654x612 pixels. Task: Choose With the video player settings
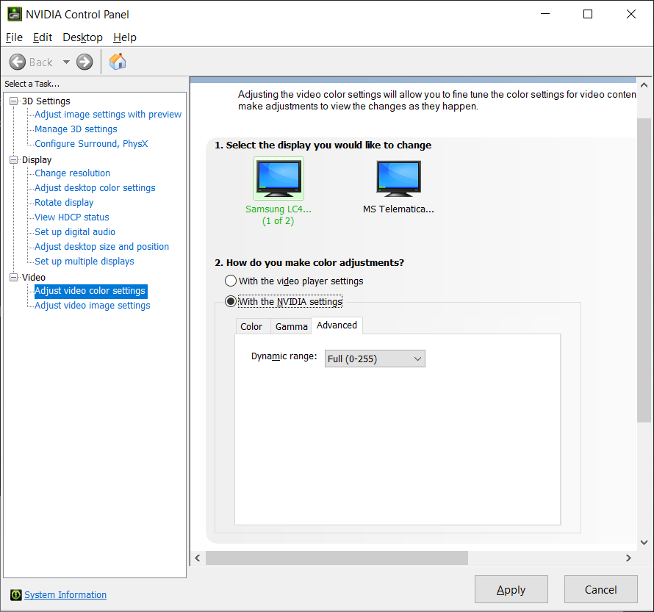click(x=231, y=281)
